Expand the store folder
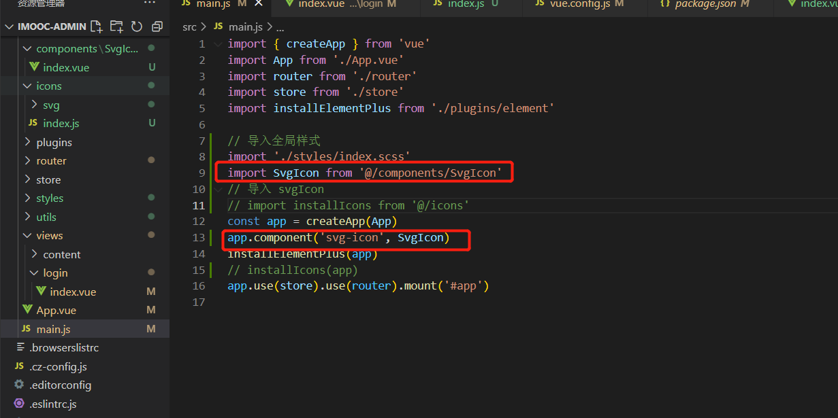This screenshot has height=418, width=838. [x=28, y=179]
